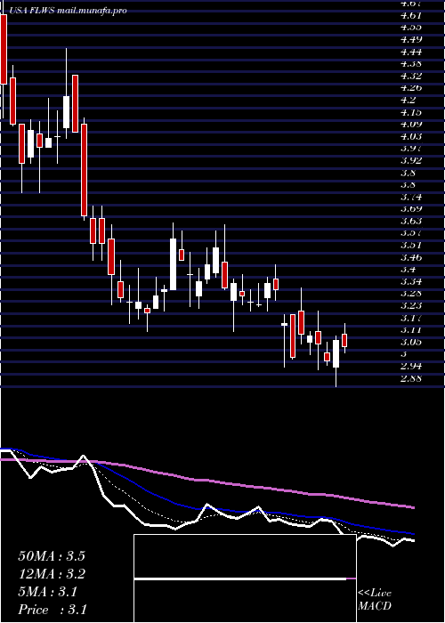Click the 4.2 price axis label
445x623 pixels.
[x=408, y=100]
